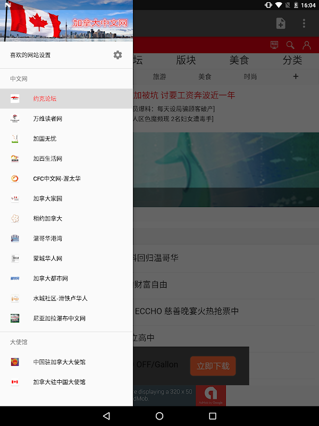The height and width of the screenshot is (426, 319).
Task: Select 水城社区-滑铁卢华人 text label
Action: tap(60, 298)
